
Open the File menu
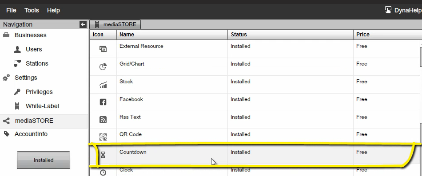coord(11,10)
